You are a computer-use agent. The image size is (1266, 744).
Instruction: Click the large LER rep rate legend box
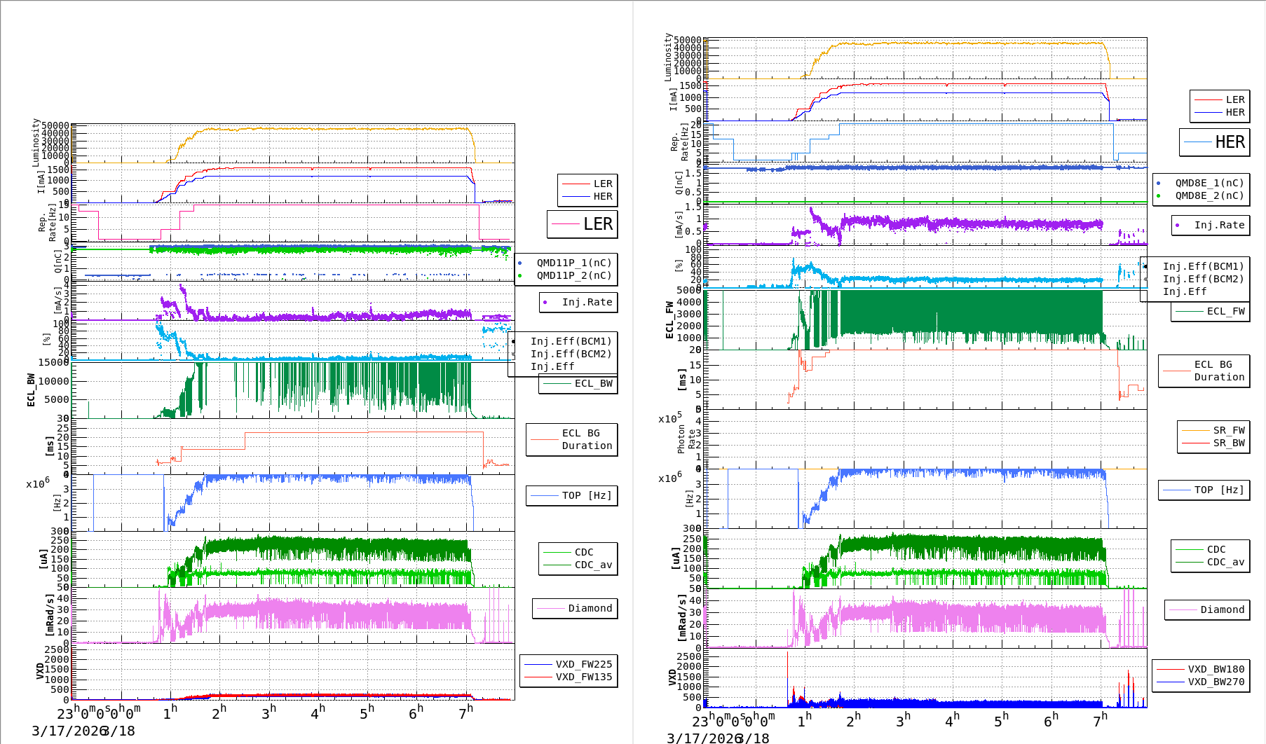[583, 224]
